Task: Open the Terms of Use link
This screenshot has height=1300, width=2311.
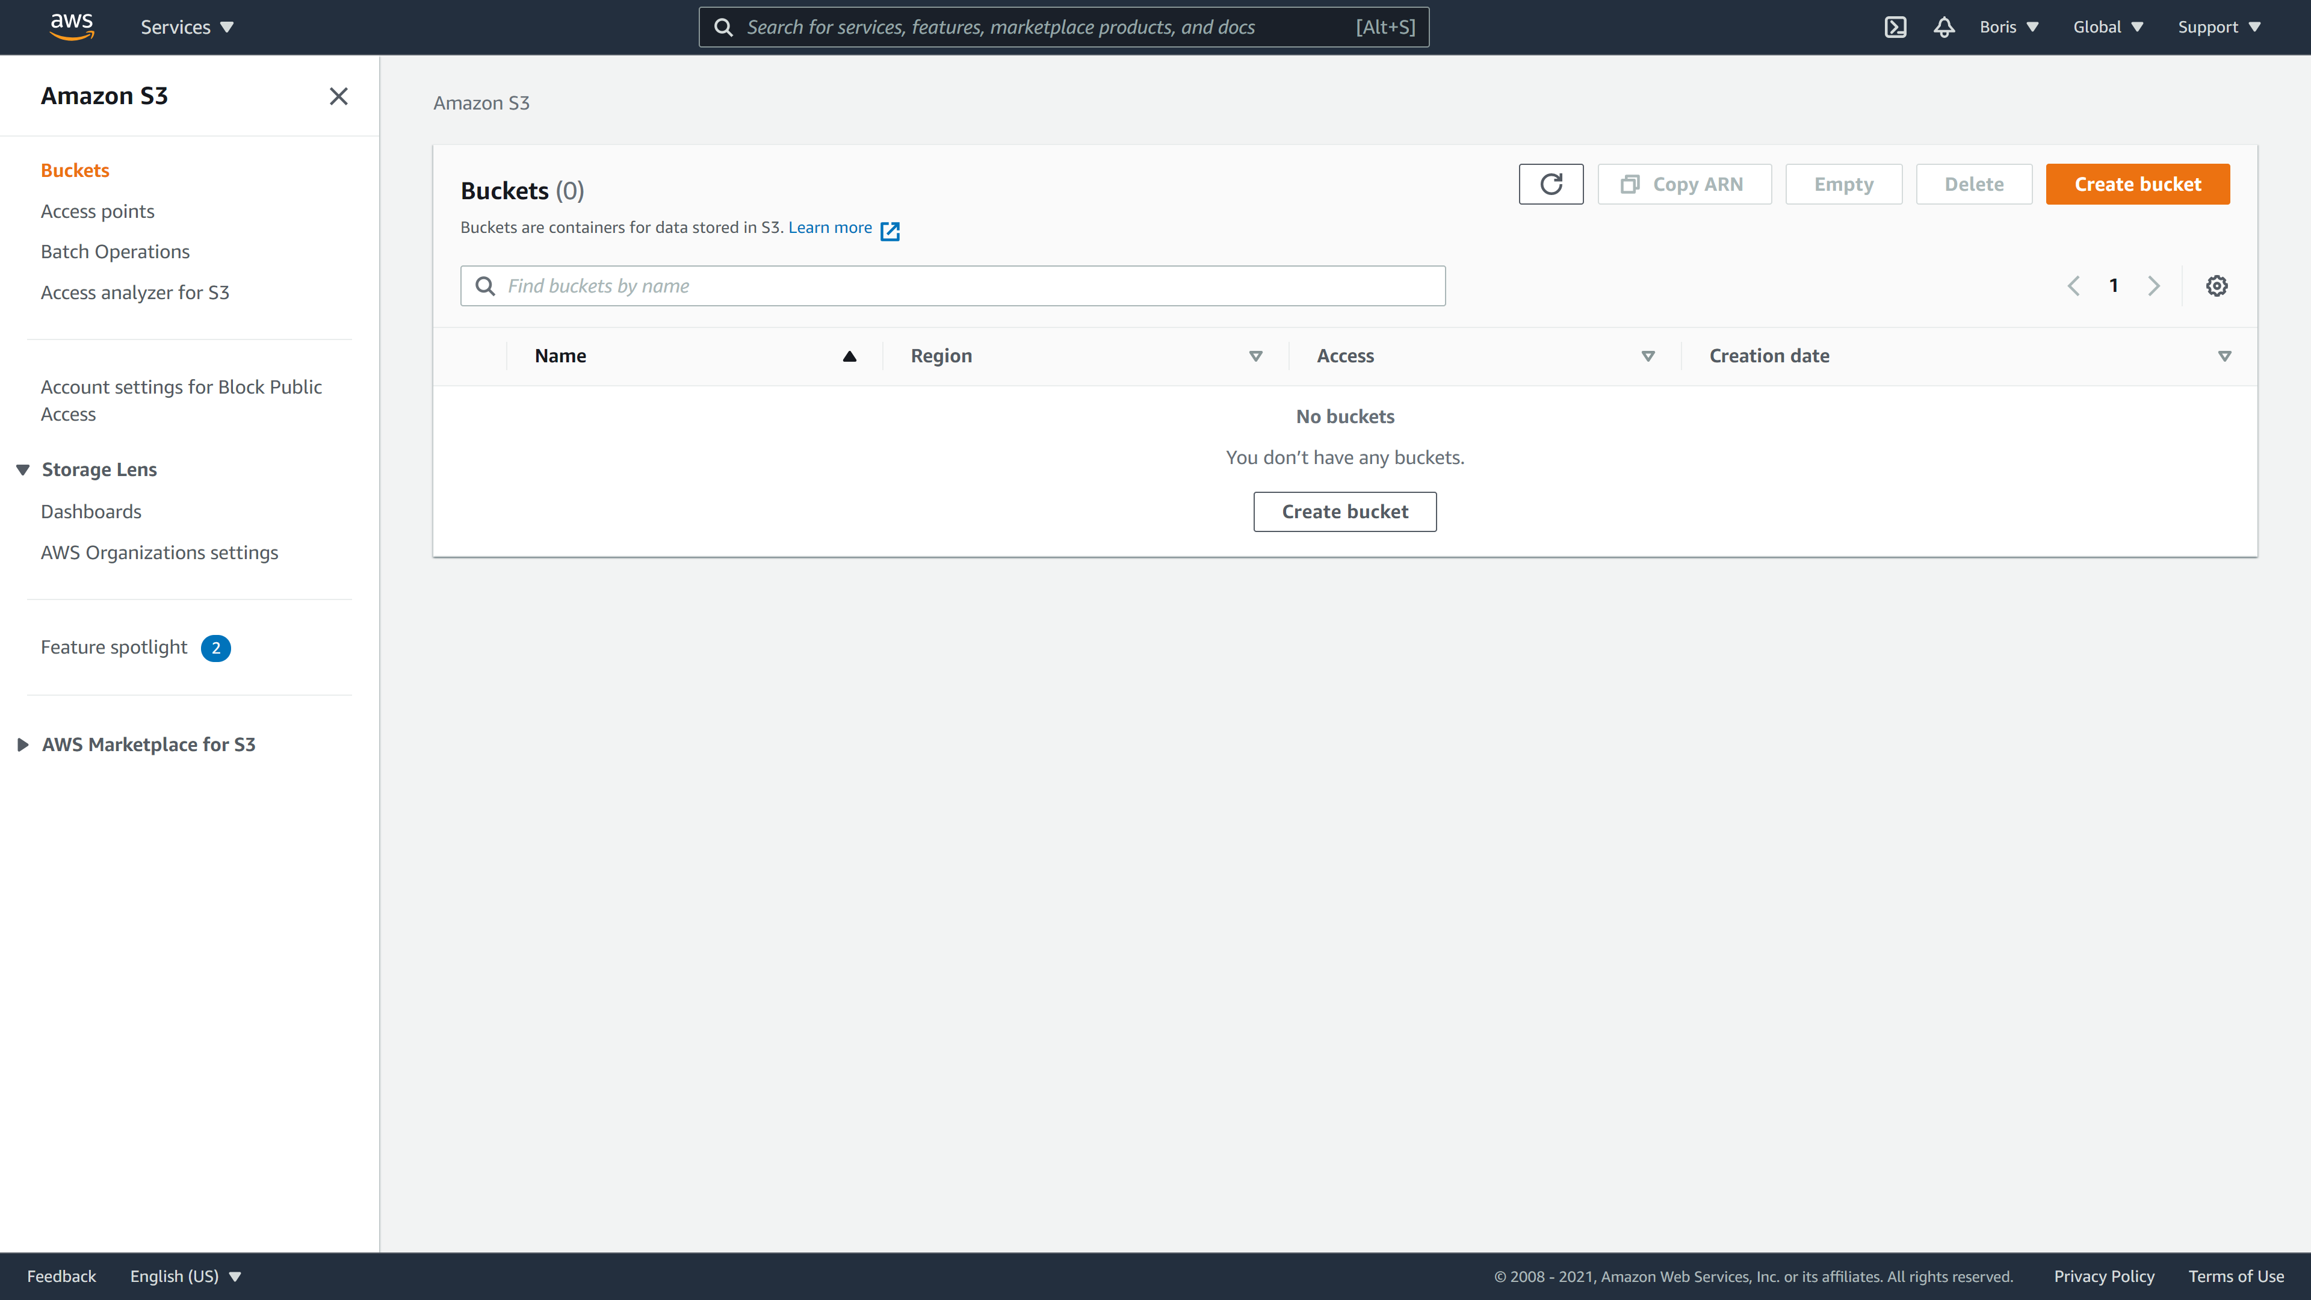Action: pyautogui.click(x=2236, y=1276)
